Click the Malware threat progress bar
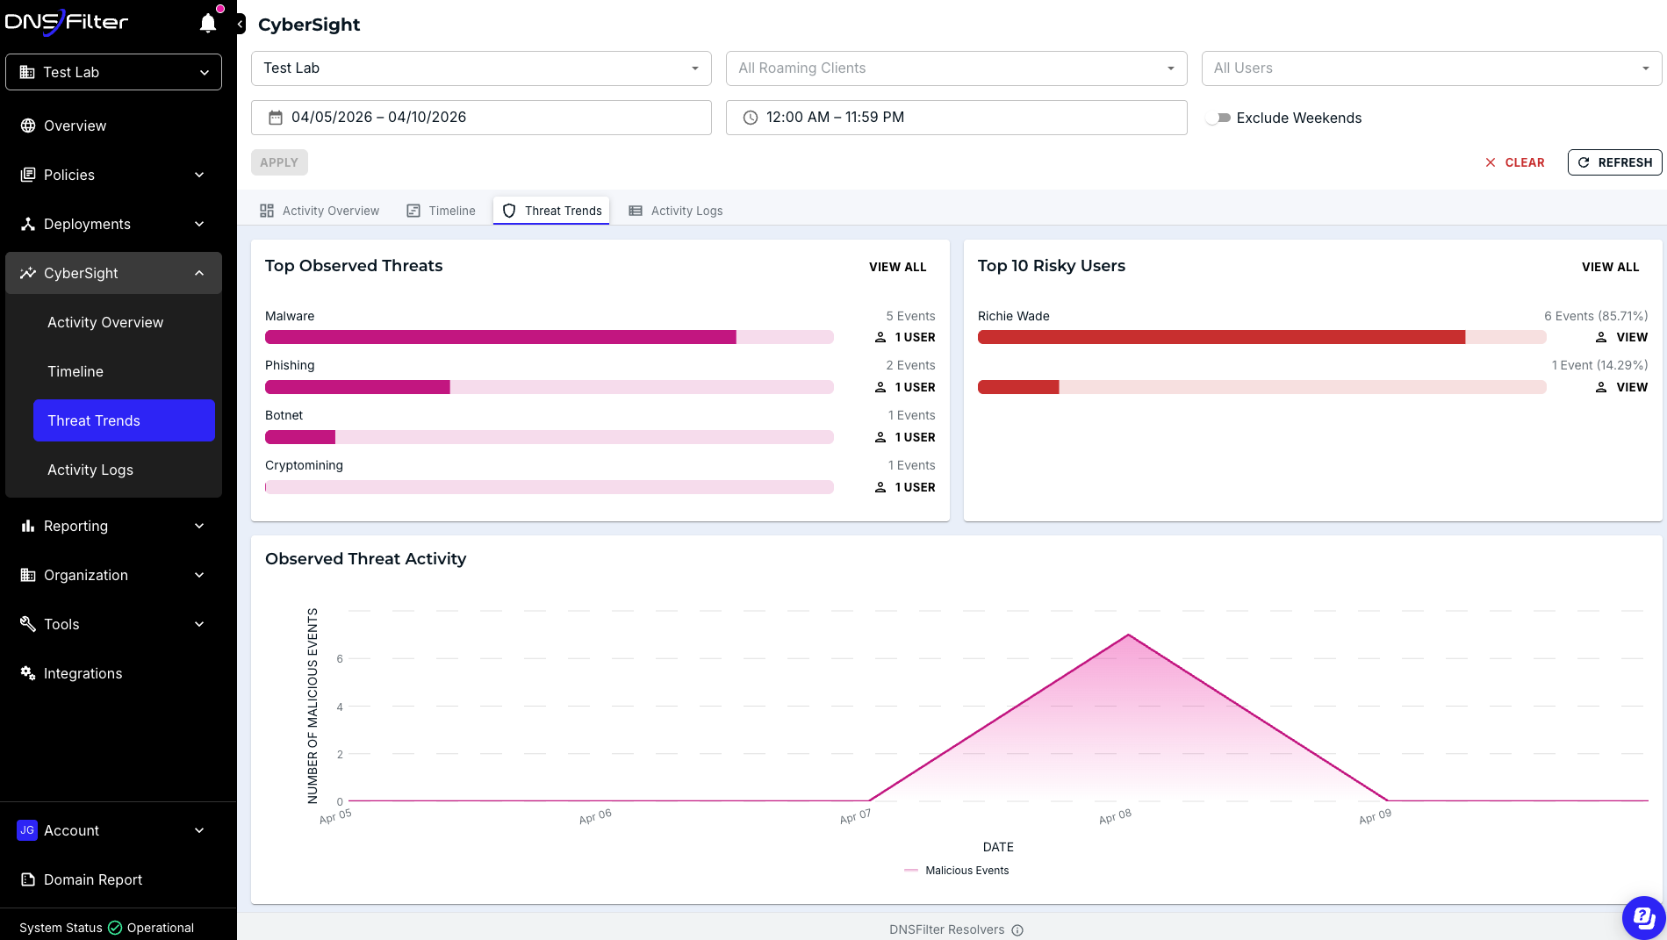1667x940 pixels. point(550,337)
